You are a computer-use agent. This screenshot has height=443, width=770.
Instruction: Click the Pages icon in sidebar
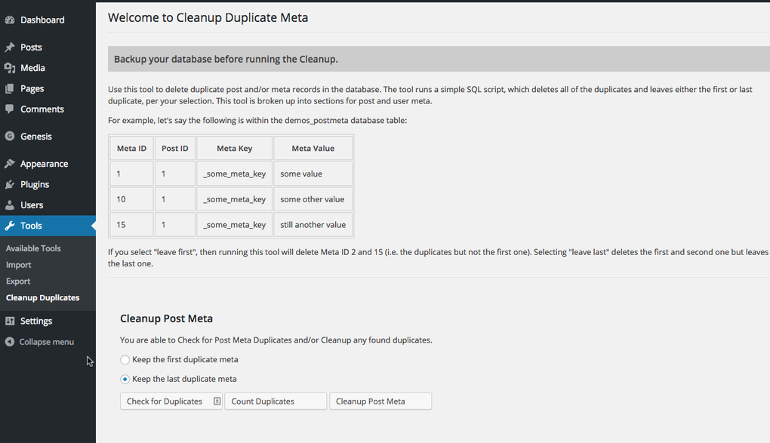coord(10,88)
